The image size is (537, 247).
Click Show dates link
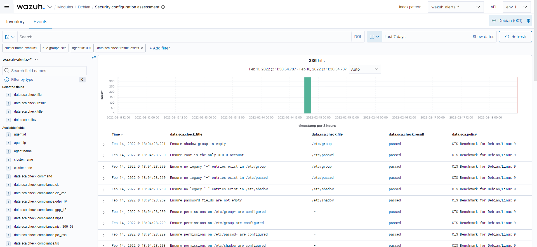click(x=483, y=37)
